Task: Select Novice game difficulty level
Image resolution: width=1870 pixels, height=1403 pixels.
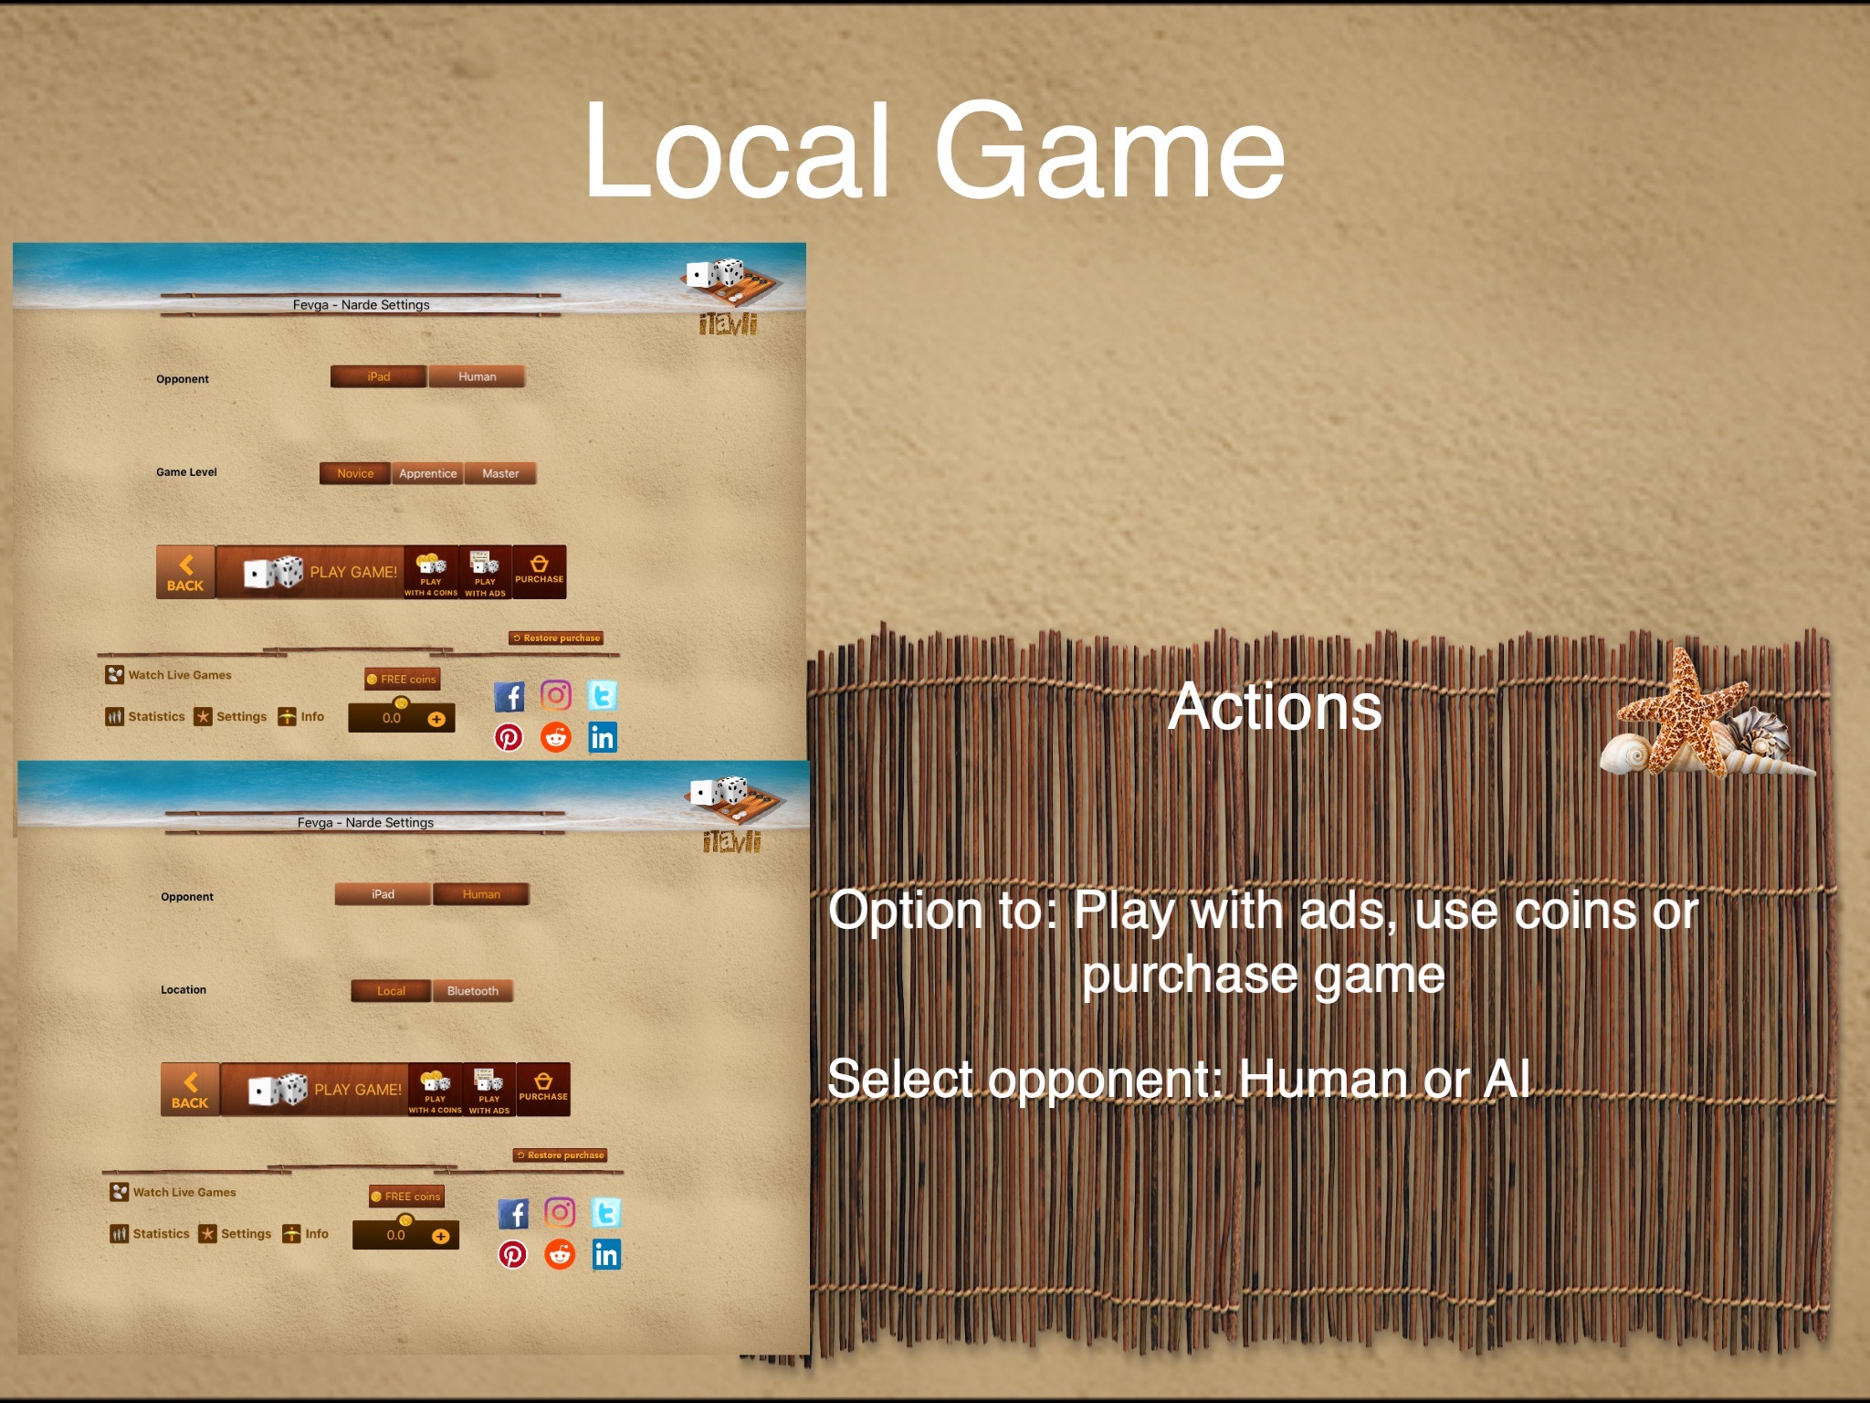Action: pyautogui.click(x=353, y=471)
